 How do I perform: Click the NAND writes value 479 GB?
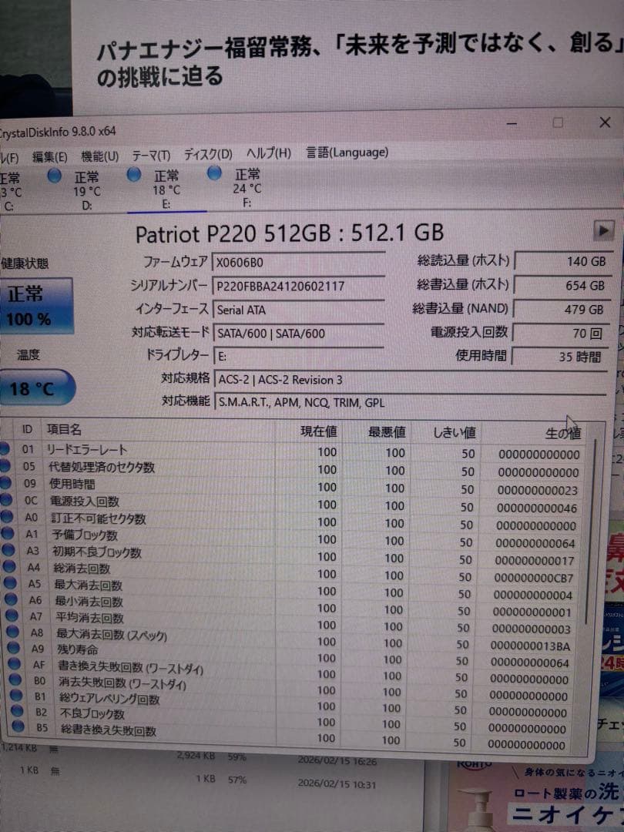[x=562, y=310]
